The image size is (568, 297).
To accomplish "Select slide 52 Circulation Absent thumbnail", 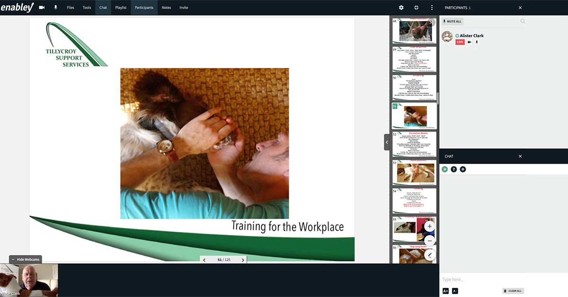I will pos(414,144).
